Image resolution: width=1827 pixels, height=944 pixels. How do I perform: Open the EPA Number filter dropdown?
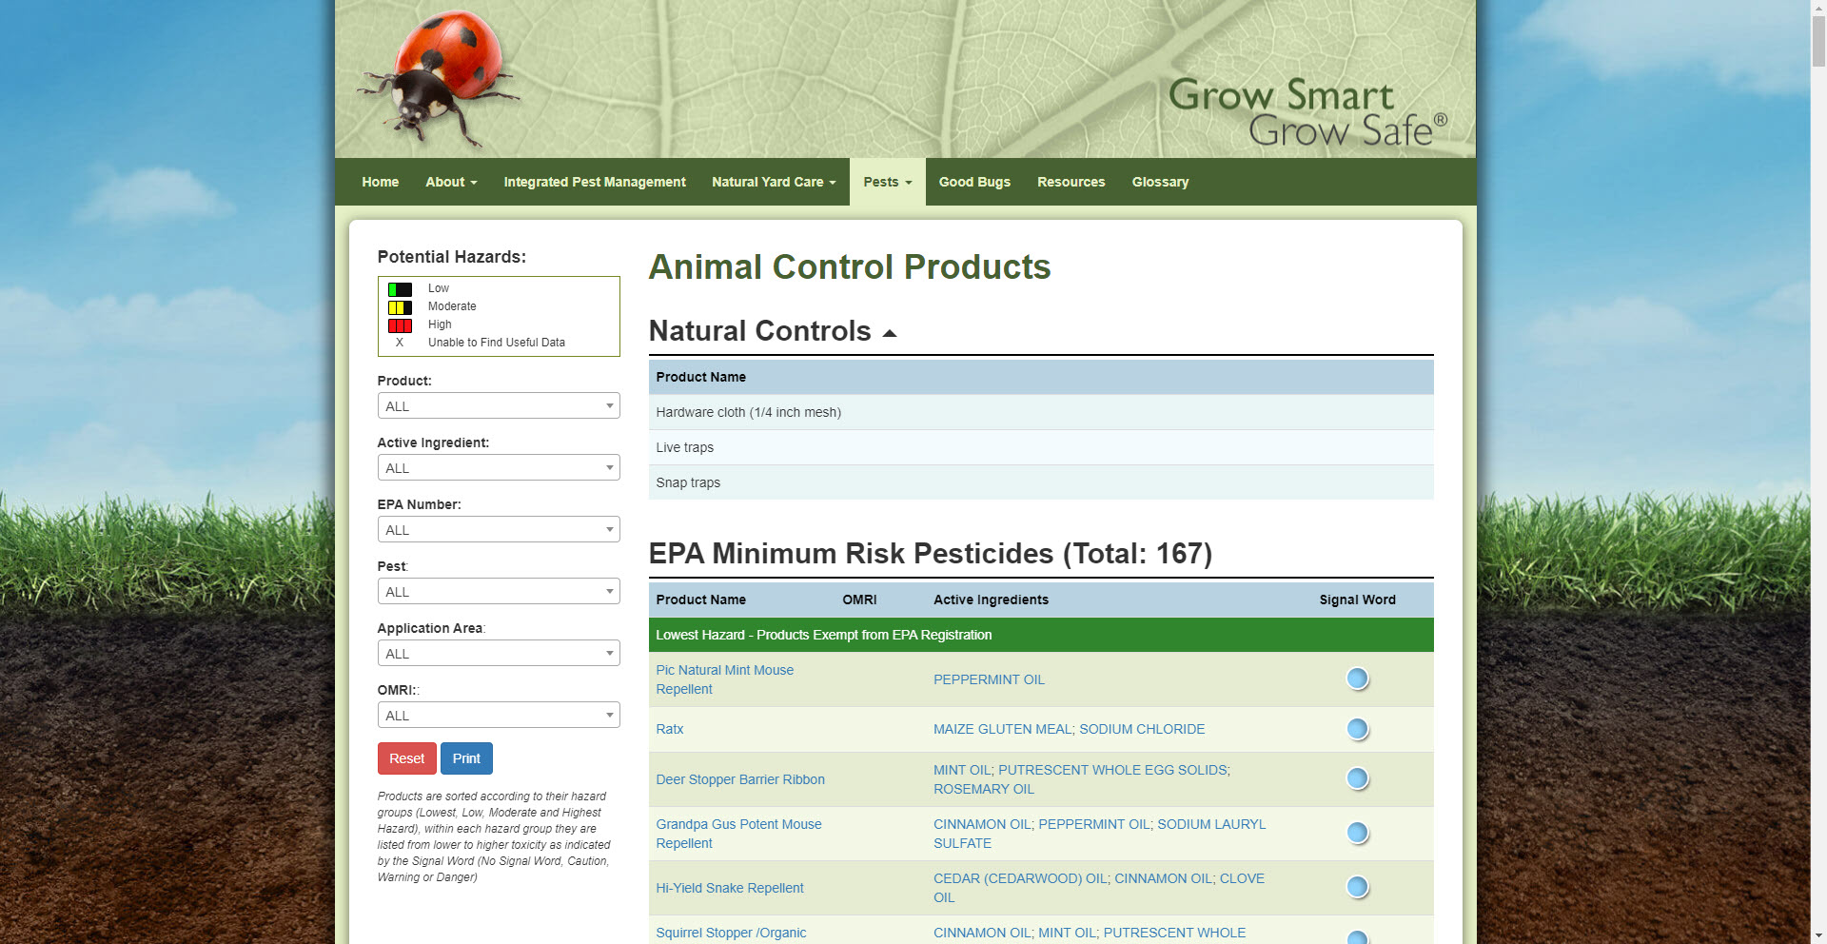tap(499, 529)
